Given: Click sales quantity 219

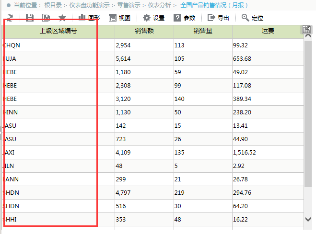Looking at the screenshot, I should pos(203,192).
